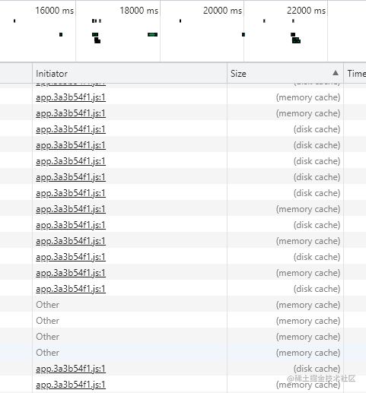Open the first fully visible app.3a3b54f1.js:1 link

tap(71, 97)
